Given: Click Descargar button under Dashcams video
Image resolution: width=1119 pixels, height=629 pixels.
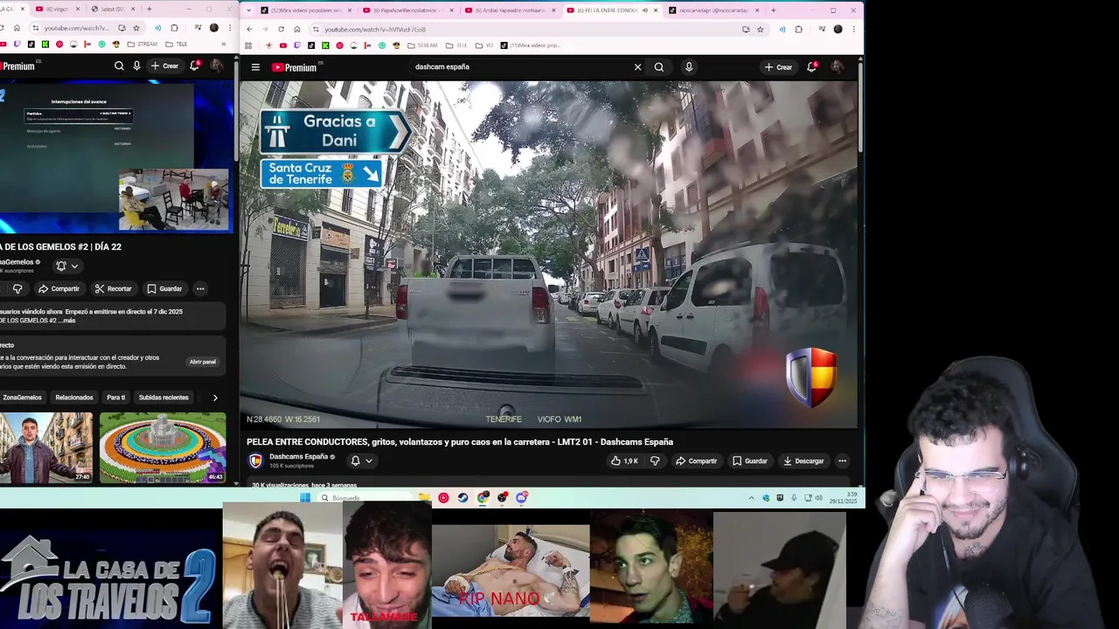Looking at the screenshot, I should pyautogui.click(x=803, y=461).
